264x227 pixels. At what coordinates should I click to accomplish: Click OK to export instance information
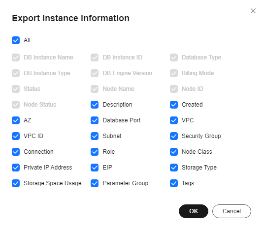tap(194, 211)
